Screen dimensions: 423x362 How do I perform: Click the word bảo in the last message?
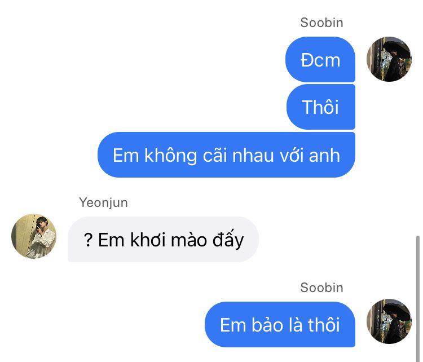pyautogui.click(x=267, y=325)
